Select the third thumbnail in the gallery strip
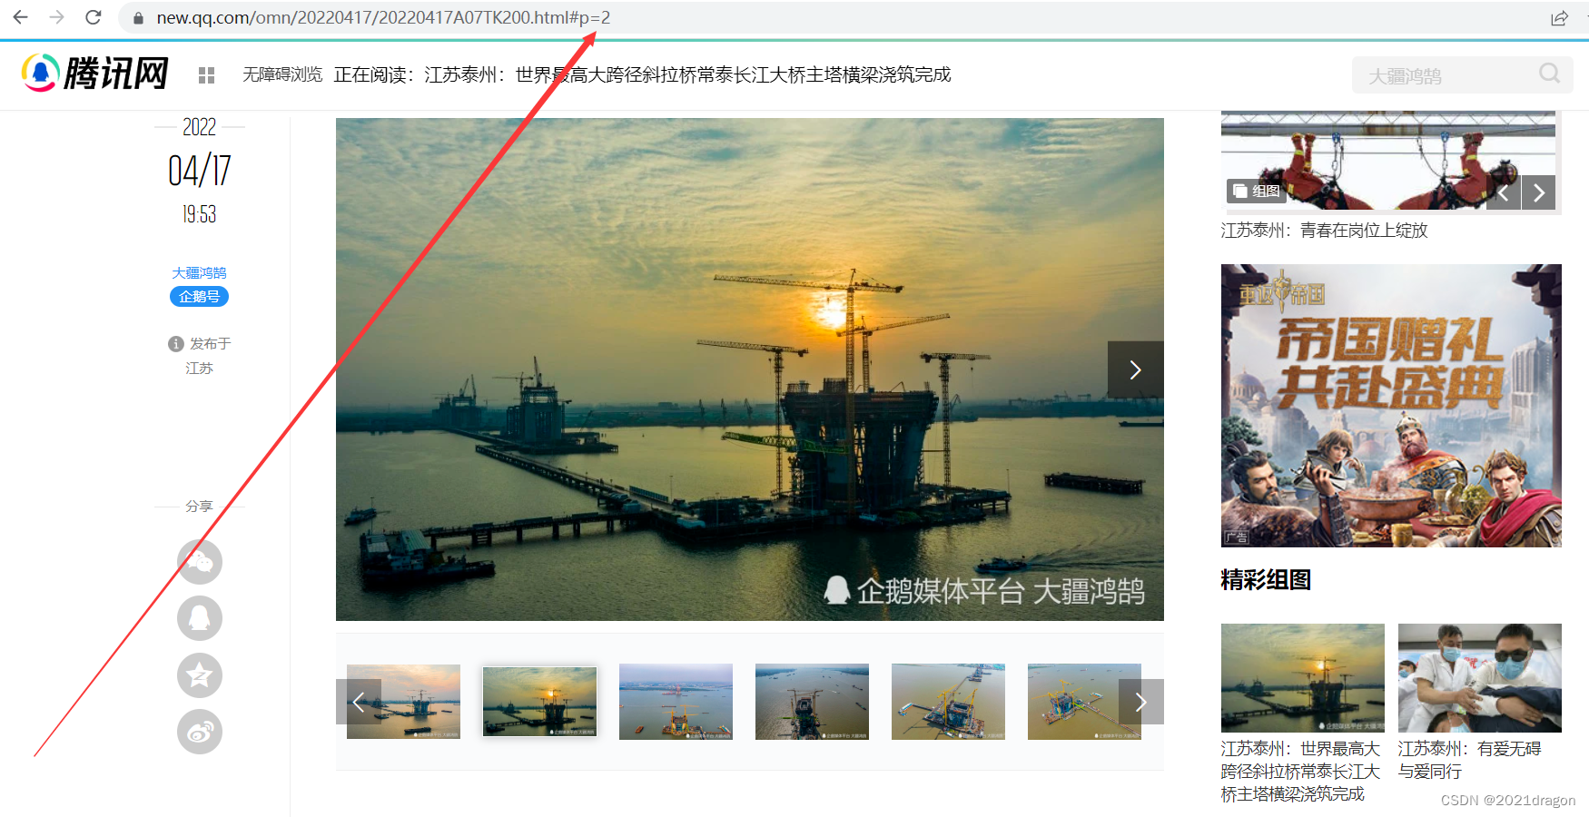1589x817 pixels. [x=676, y=701]
